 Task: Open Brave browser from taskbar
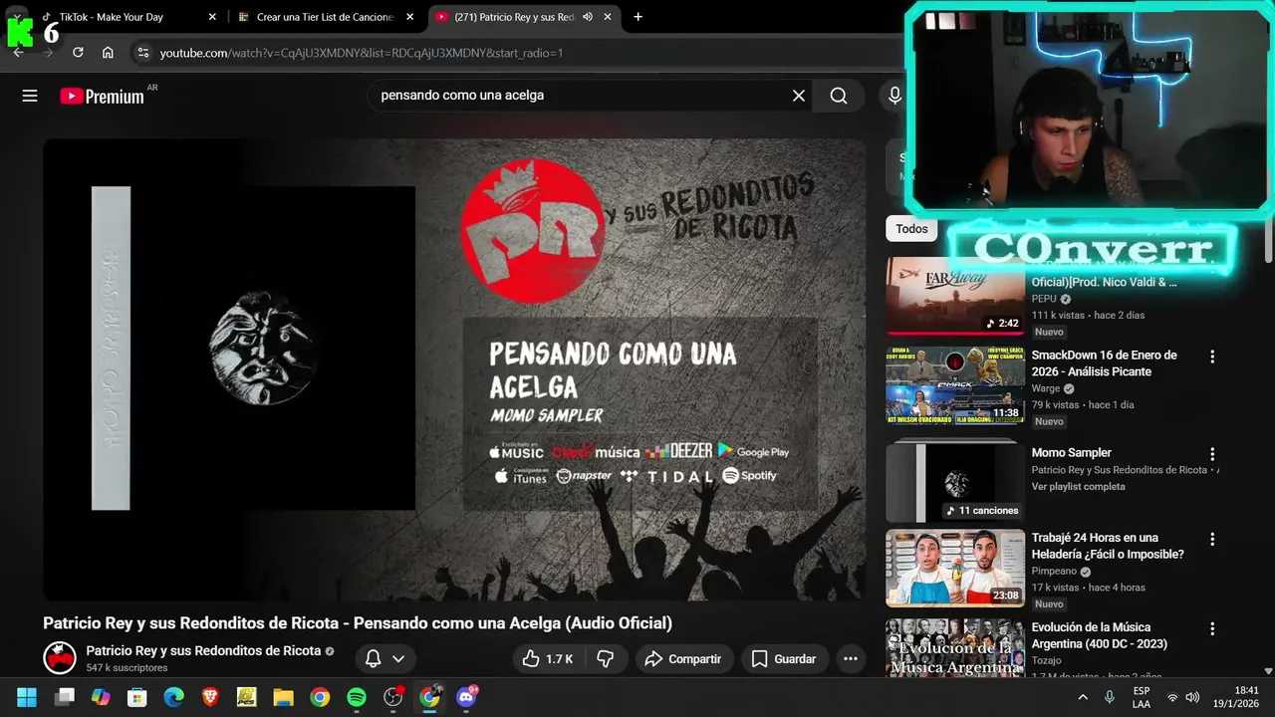coord(210,697)
